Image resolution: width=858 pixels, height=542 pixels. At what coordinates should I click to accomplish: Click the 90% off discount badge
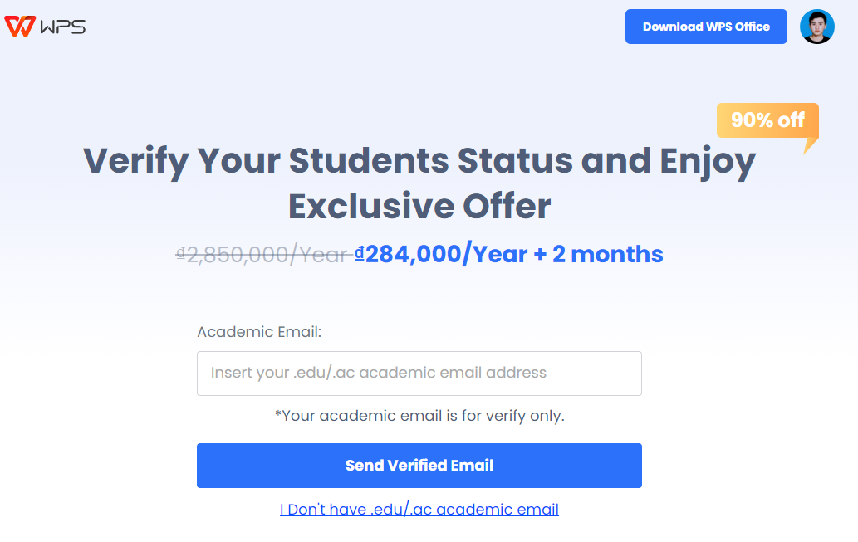(767, 120)
